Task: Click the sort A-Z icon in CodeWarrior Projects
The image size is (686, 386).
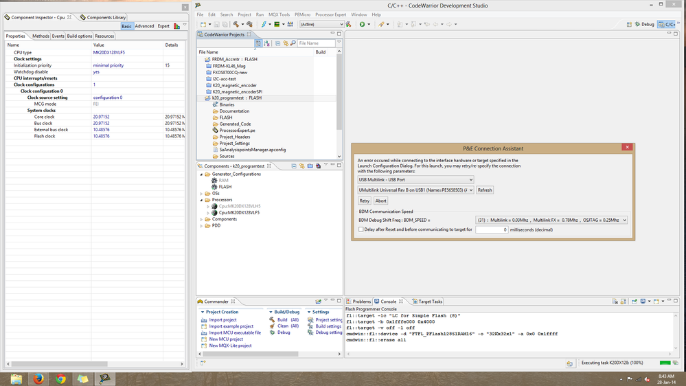Action: (266, 43)
